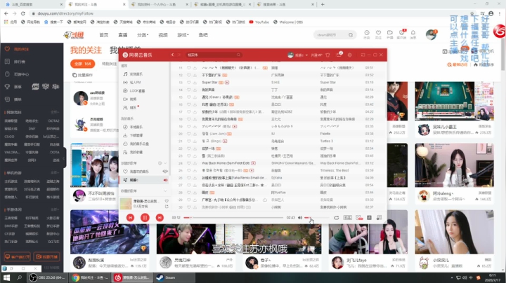The height and width of the screenshot is (283, 506).
Task: Like the 广寒宫 song in row 29
Action: click(189, 200)
